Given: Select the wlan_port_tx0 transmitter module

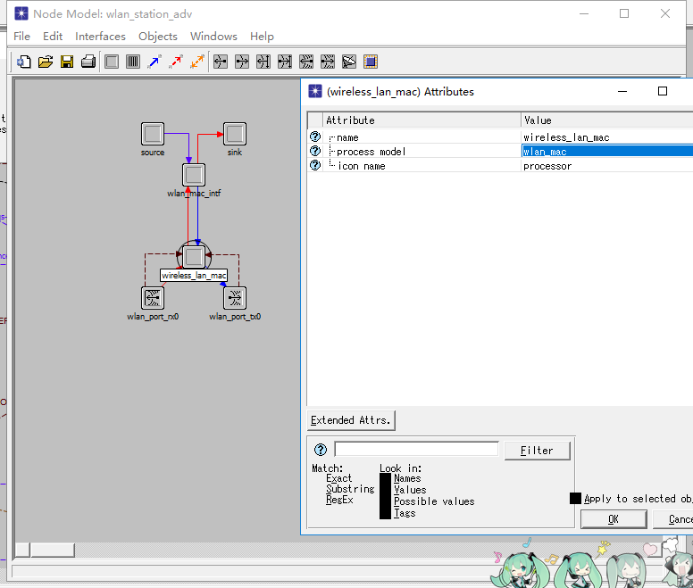Looking at the screenshot, I should tap(235, 298).
